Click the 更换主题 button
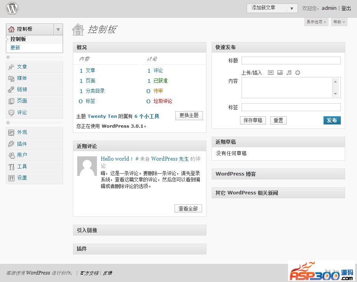This screenshot has height=282, width=357. 189,115
